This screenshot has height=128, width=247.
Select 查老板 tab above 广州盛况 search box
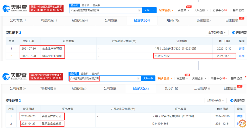pos(85,73)
